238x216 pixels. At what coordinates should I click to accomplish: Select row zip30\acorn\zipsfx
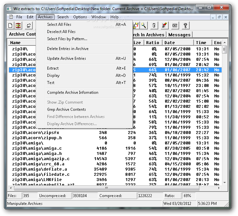115,133
